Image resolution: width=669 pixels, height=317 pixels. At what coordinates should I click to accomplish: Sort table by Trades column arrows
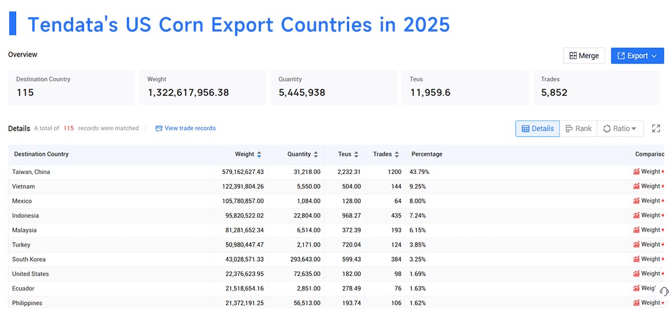(396, 154)
